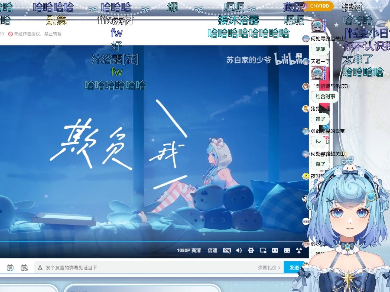Expand 弹幕礼仪 etiquette link
Viewport: 390px width, 292px height.
coord(269,268)
